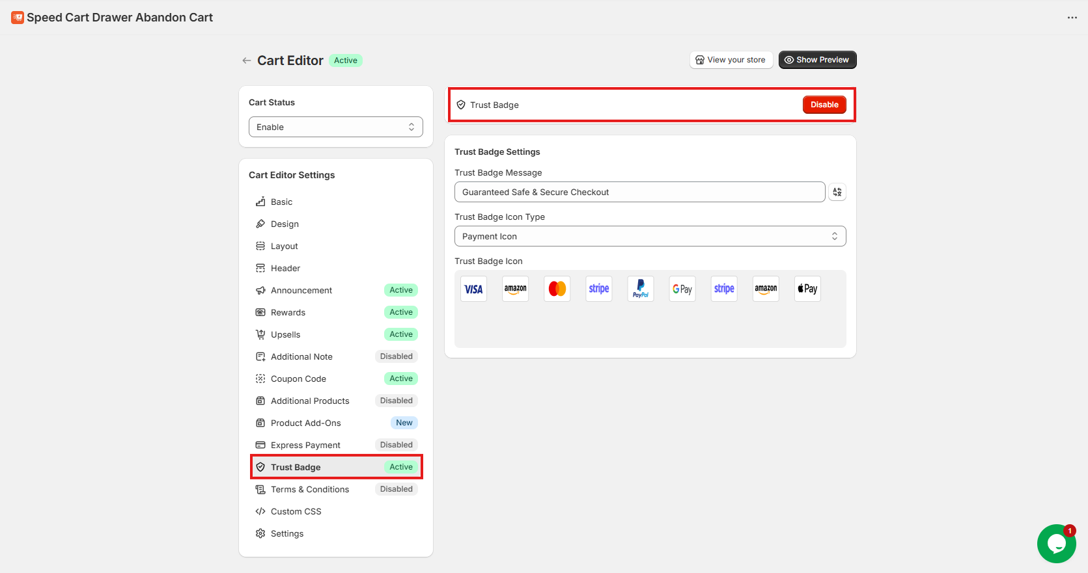This screenshot has height=573, width=1088.
Task: Click the translate icon beside message field
Action: 837,192
